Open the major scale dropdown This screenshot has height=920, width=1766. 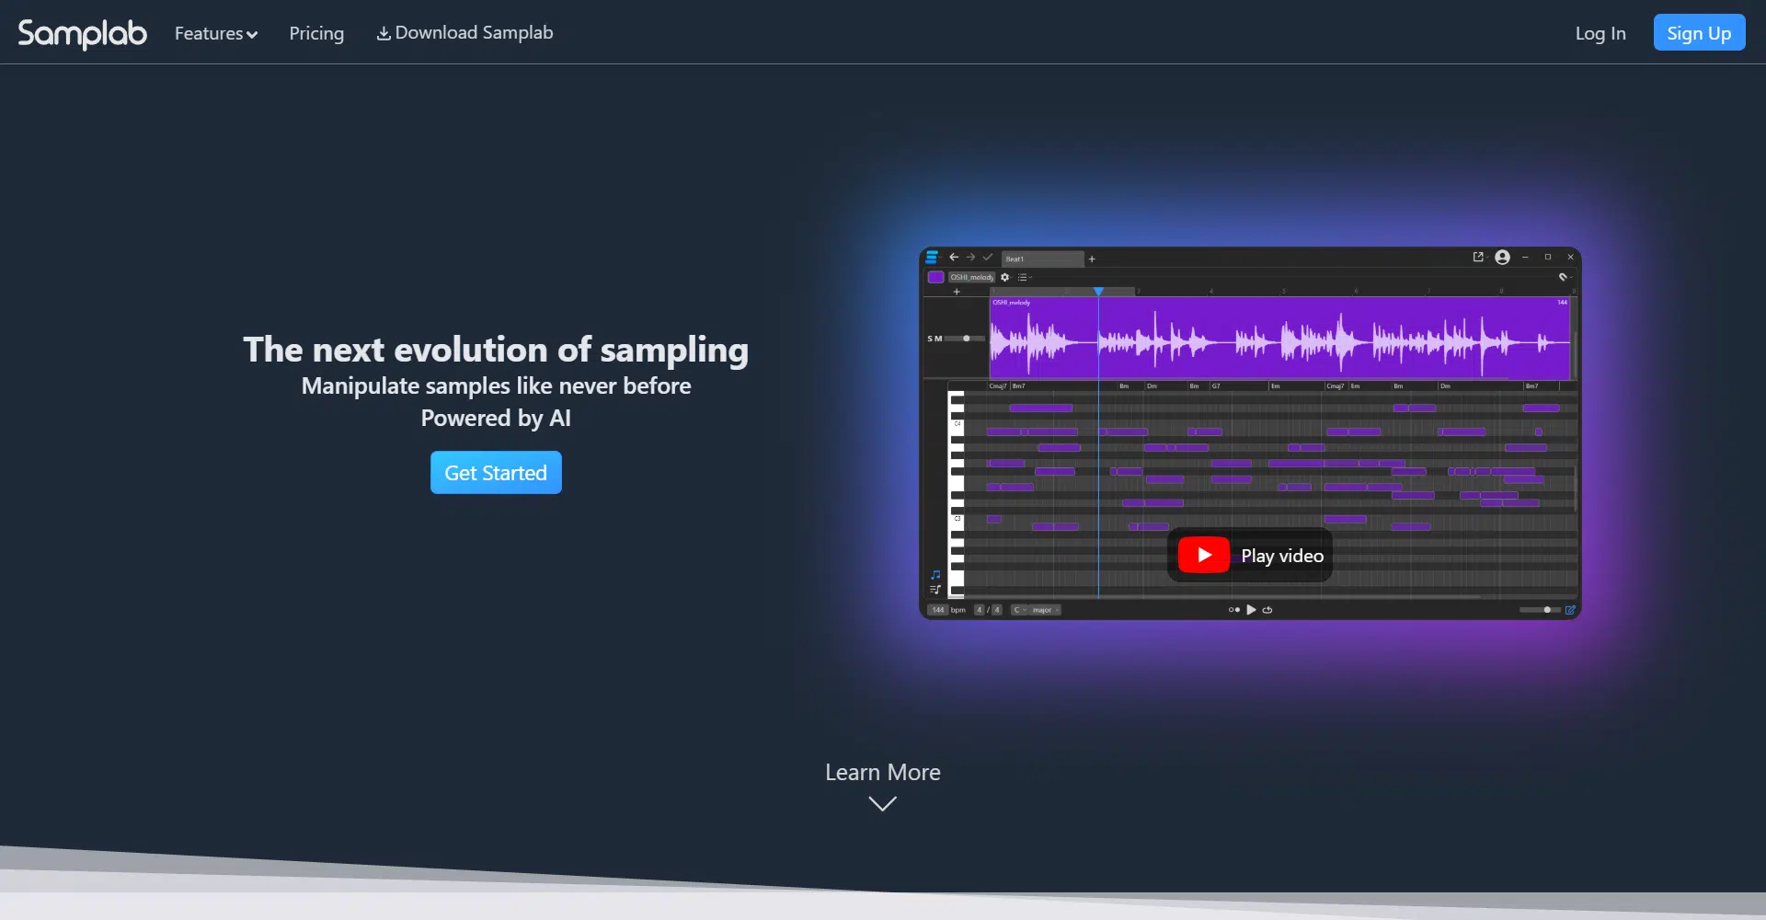click(1044, 610)
